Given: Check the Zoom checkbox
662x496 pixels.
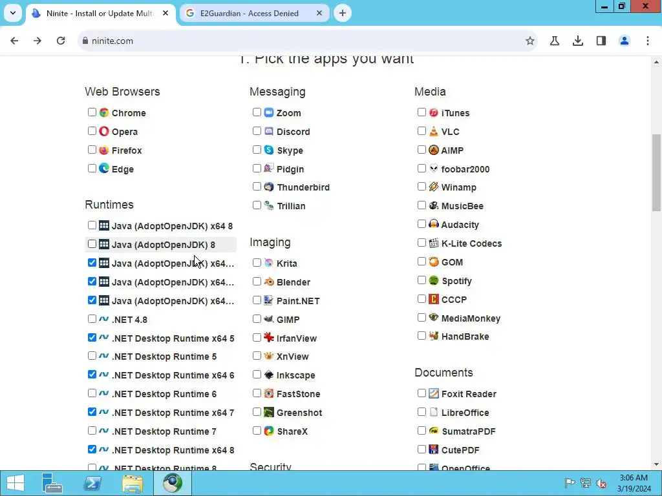Looking at the screenshot, I should [x=257, y=112].
